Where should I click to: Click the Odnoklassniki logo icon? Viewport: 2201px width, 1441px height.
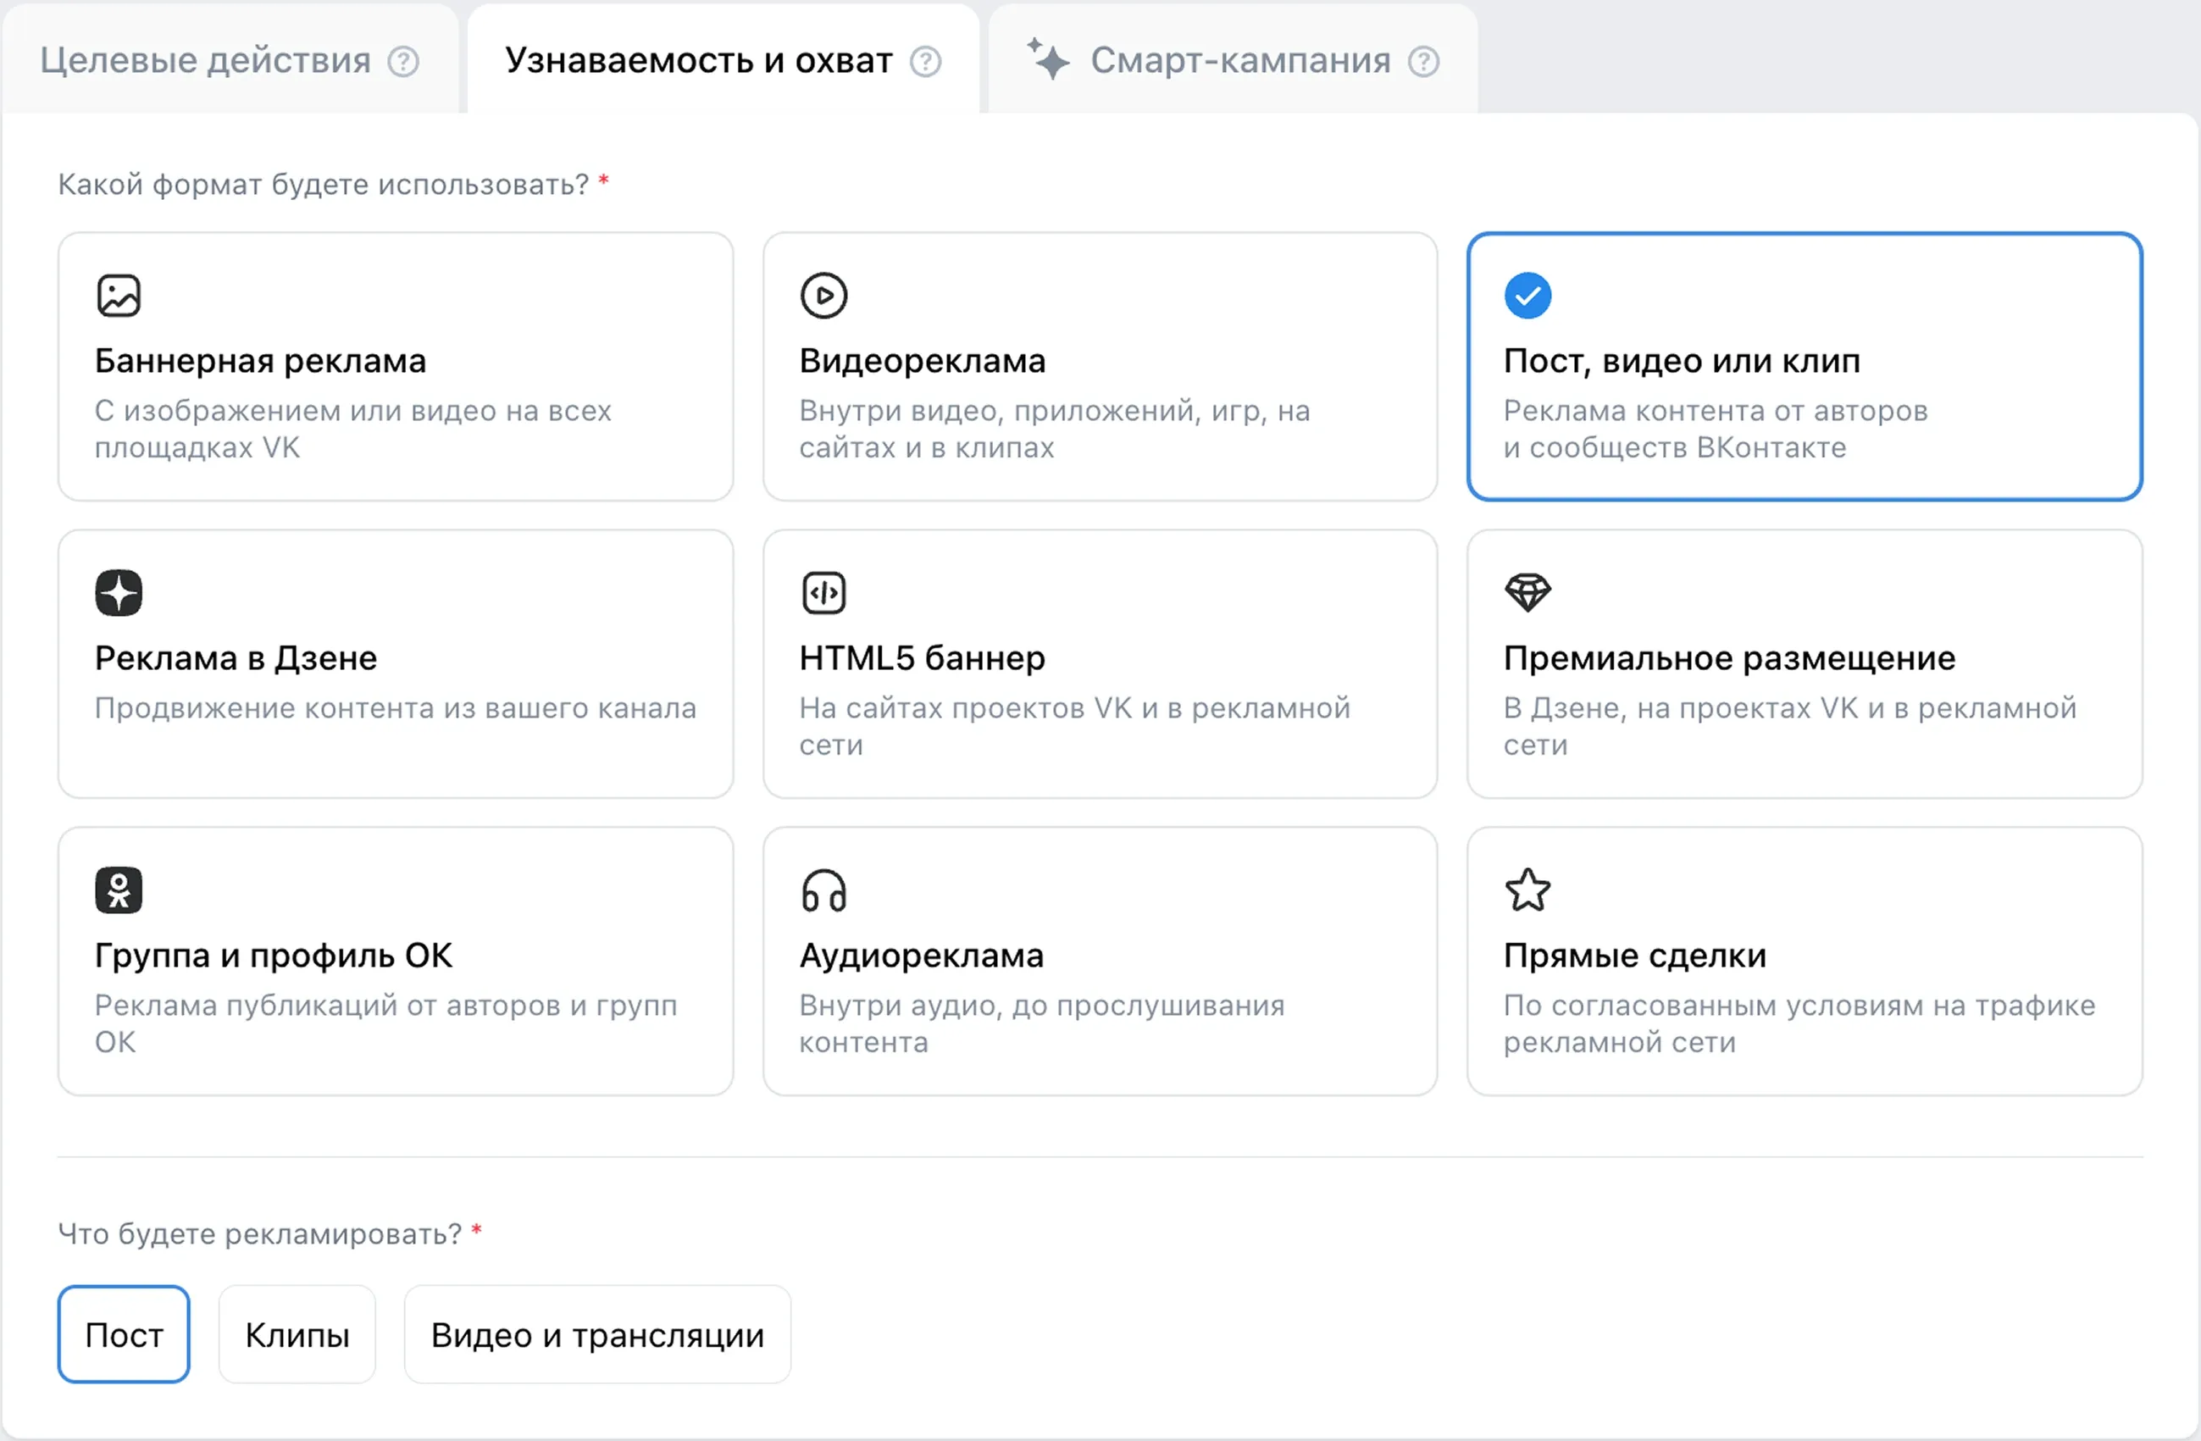click(x=119, y=890)
